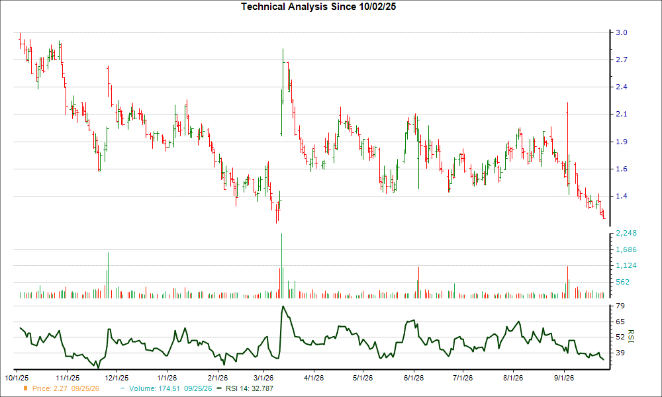This screenshot has width=662, height=397.
Task: Select the 'Price: 2.27 09/25/26' legend text
Action: (66, 388)
